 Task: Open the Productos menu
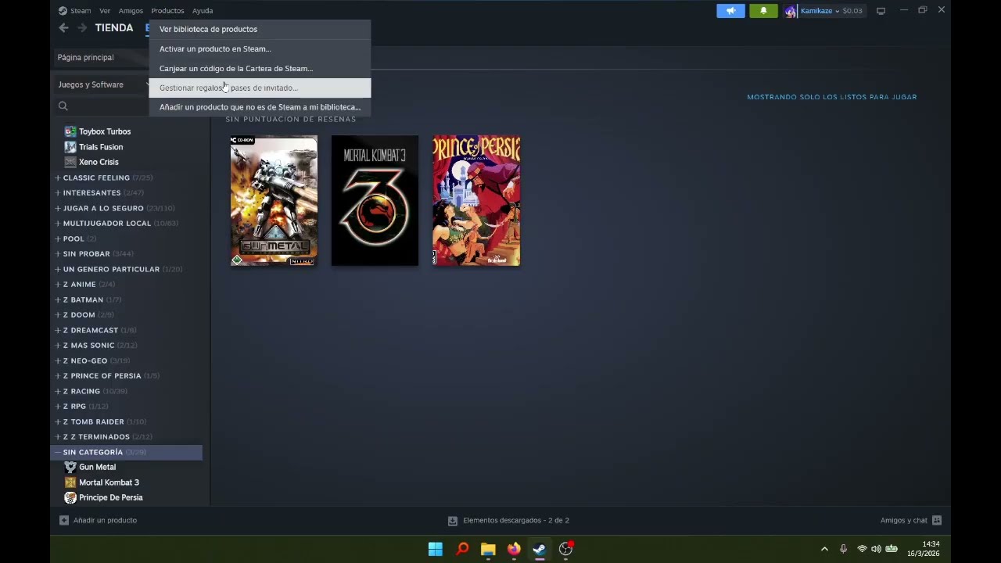[x=167, y=11]
